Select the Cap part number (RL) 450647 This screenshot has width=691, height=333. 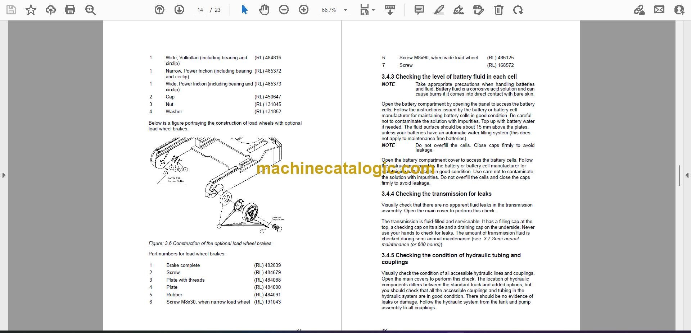[268, 97]
